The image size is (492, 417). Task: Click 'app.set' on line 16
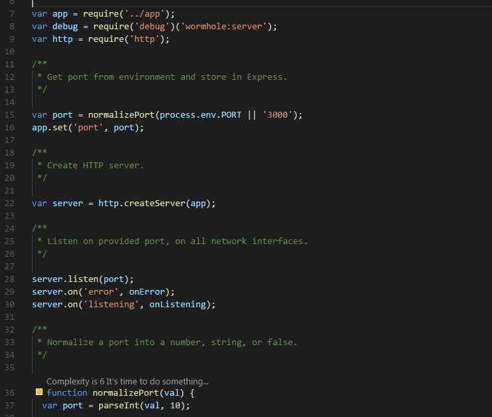[x=50, y=128]
